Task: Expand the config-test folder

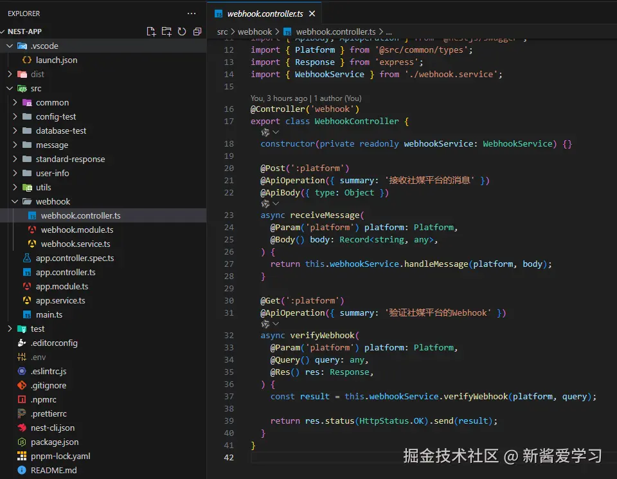Action: pos(15,116)
